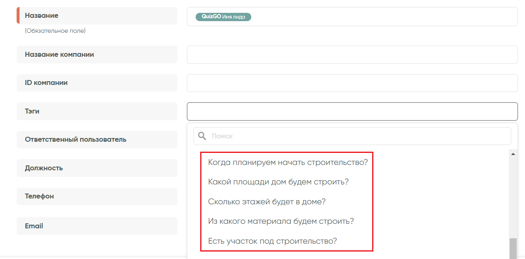Viewport: 525px width, 259px height.
Task: Pick 'Сколько этажей будет в доме?' option
Action: click(x=267, y=202)
